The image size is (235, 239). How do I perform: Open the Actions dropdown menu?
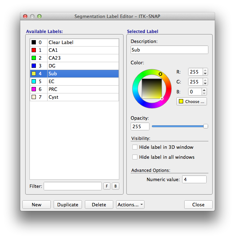coord(130,205)
